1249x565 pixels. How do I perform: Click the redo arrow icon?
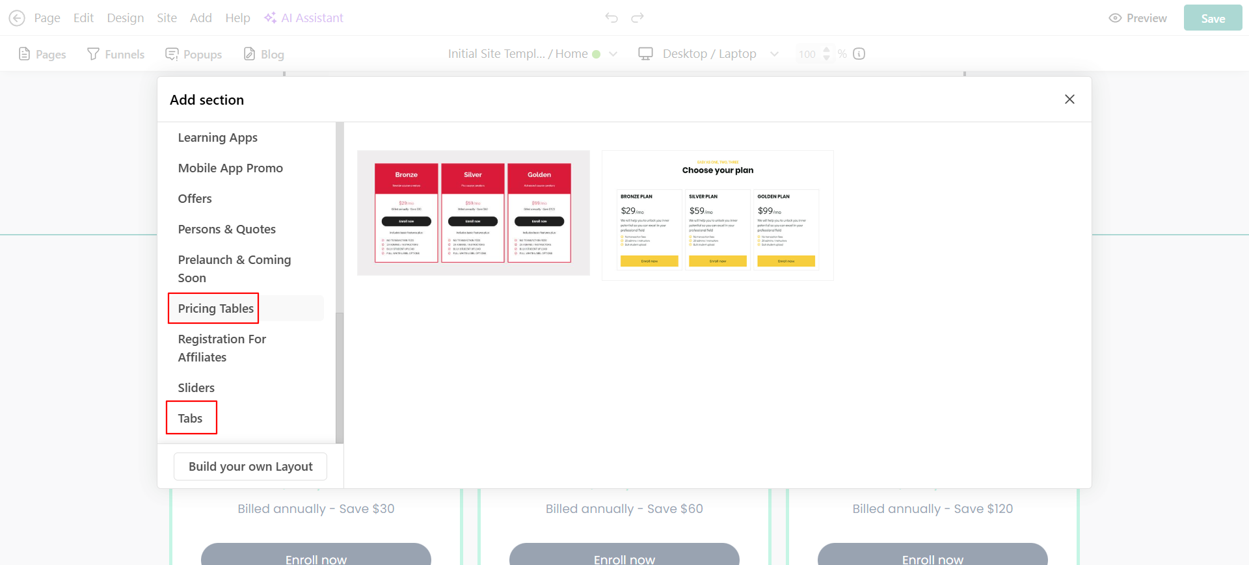[x=638, y=18]
